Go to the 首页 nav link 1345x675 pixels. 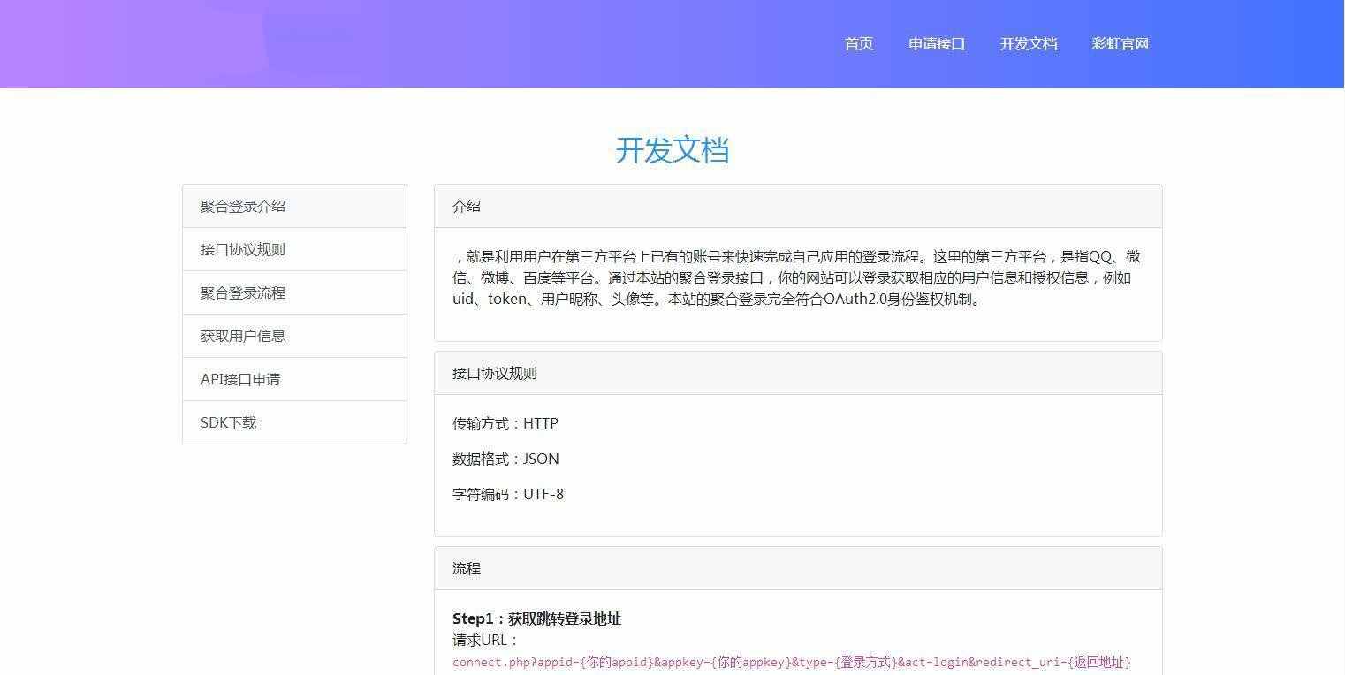[x=859, y=44]
